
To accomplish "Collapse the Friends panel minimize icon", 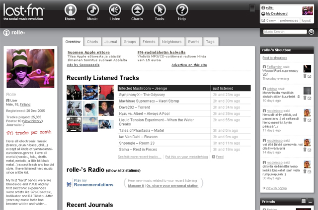I will click(x=310, y=201).
